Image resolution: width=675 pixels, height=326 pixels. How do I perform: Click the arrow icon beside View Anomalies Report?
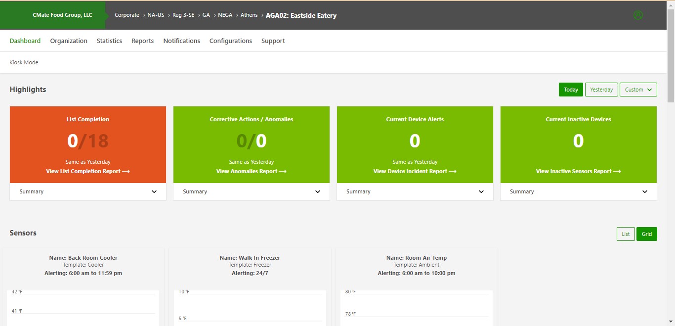tap(282, 171)
